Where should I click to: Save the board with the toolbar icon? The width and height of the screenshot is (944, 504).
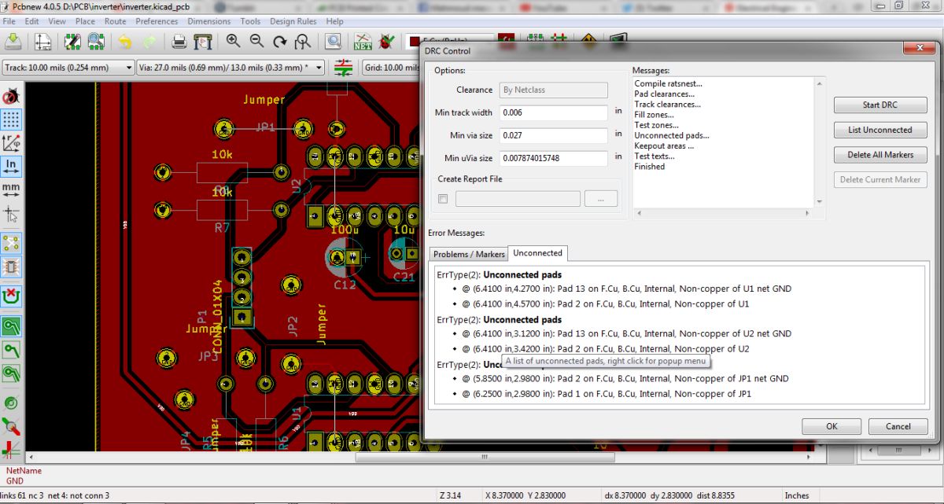tap(11, 41)
